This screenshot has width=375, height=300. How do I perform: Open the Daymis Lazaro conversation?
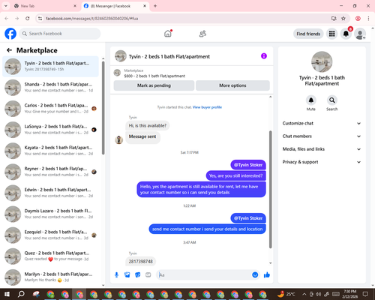click(50, 214)
